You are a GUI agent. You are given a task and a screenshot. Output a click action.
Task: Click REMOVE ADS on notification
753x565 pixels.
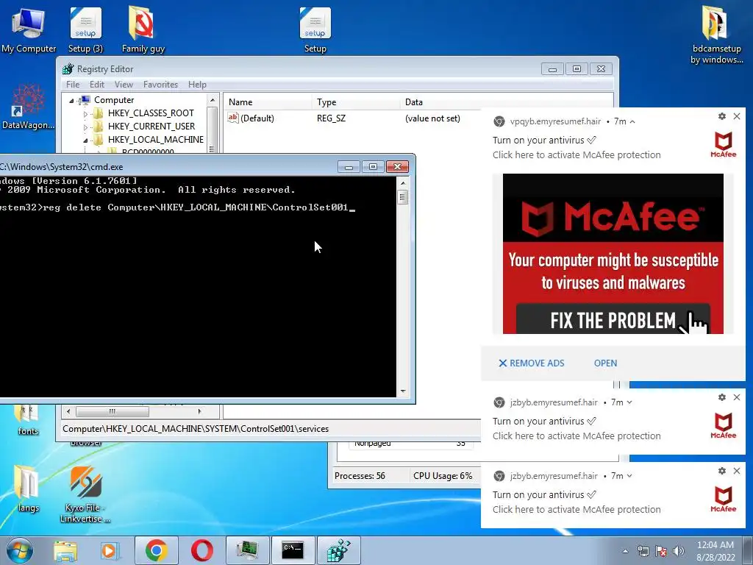(532, 363)
